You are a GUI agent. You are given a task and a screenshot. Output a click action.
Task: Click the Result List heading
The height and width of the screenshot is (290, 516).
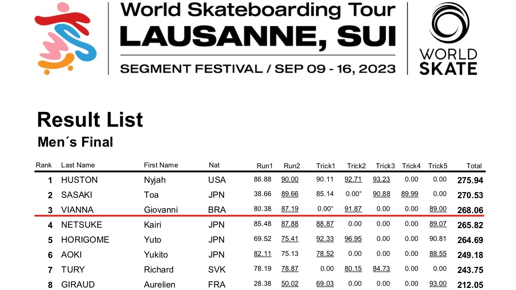[x=90, y=120]
